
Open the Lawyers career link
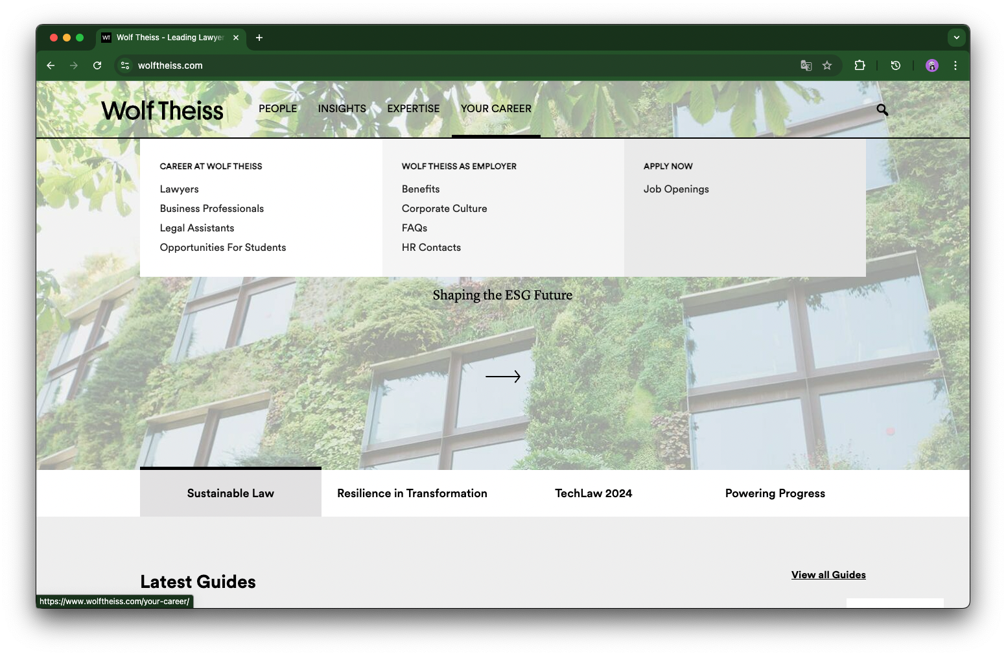pos(180,189)
